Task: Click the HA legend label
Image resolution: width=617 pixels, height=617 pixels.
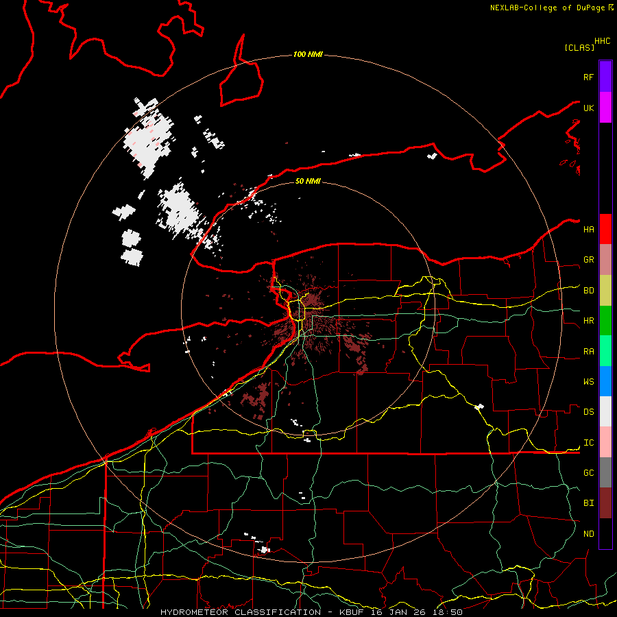Action: click(588, 229)
